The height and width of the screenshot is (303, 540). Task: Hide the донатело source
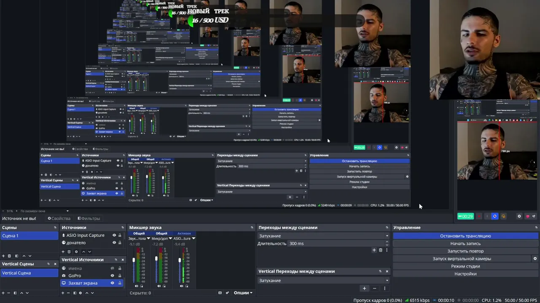pyautogui.click(x=114, y=243)
